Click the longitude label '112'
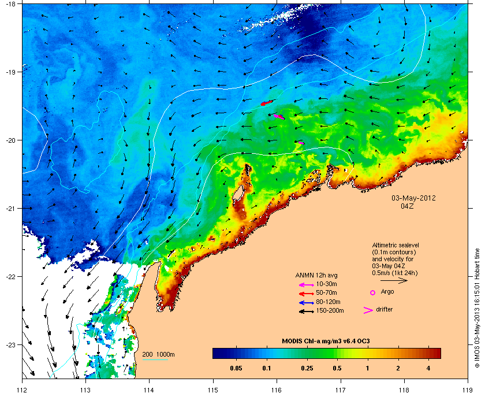485x393 pixels. tap(23, 390)
